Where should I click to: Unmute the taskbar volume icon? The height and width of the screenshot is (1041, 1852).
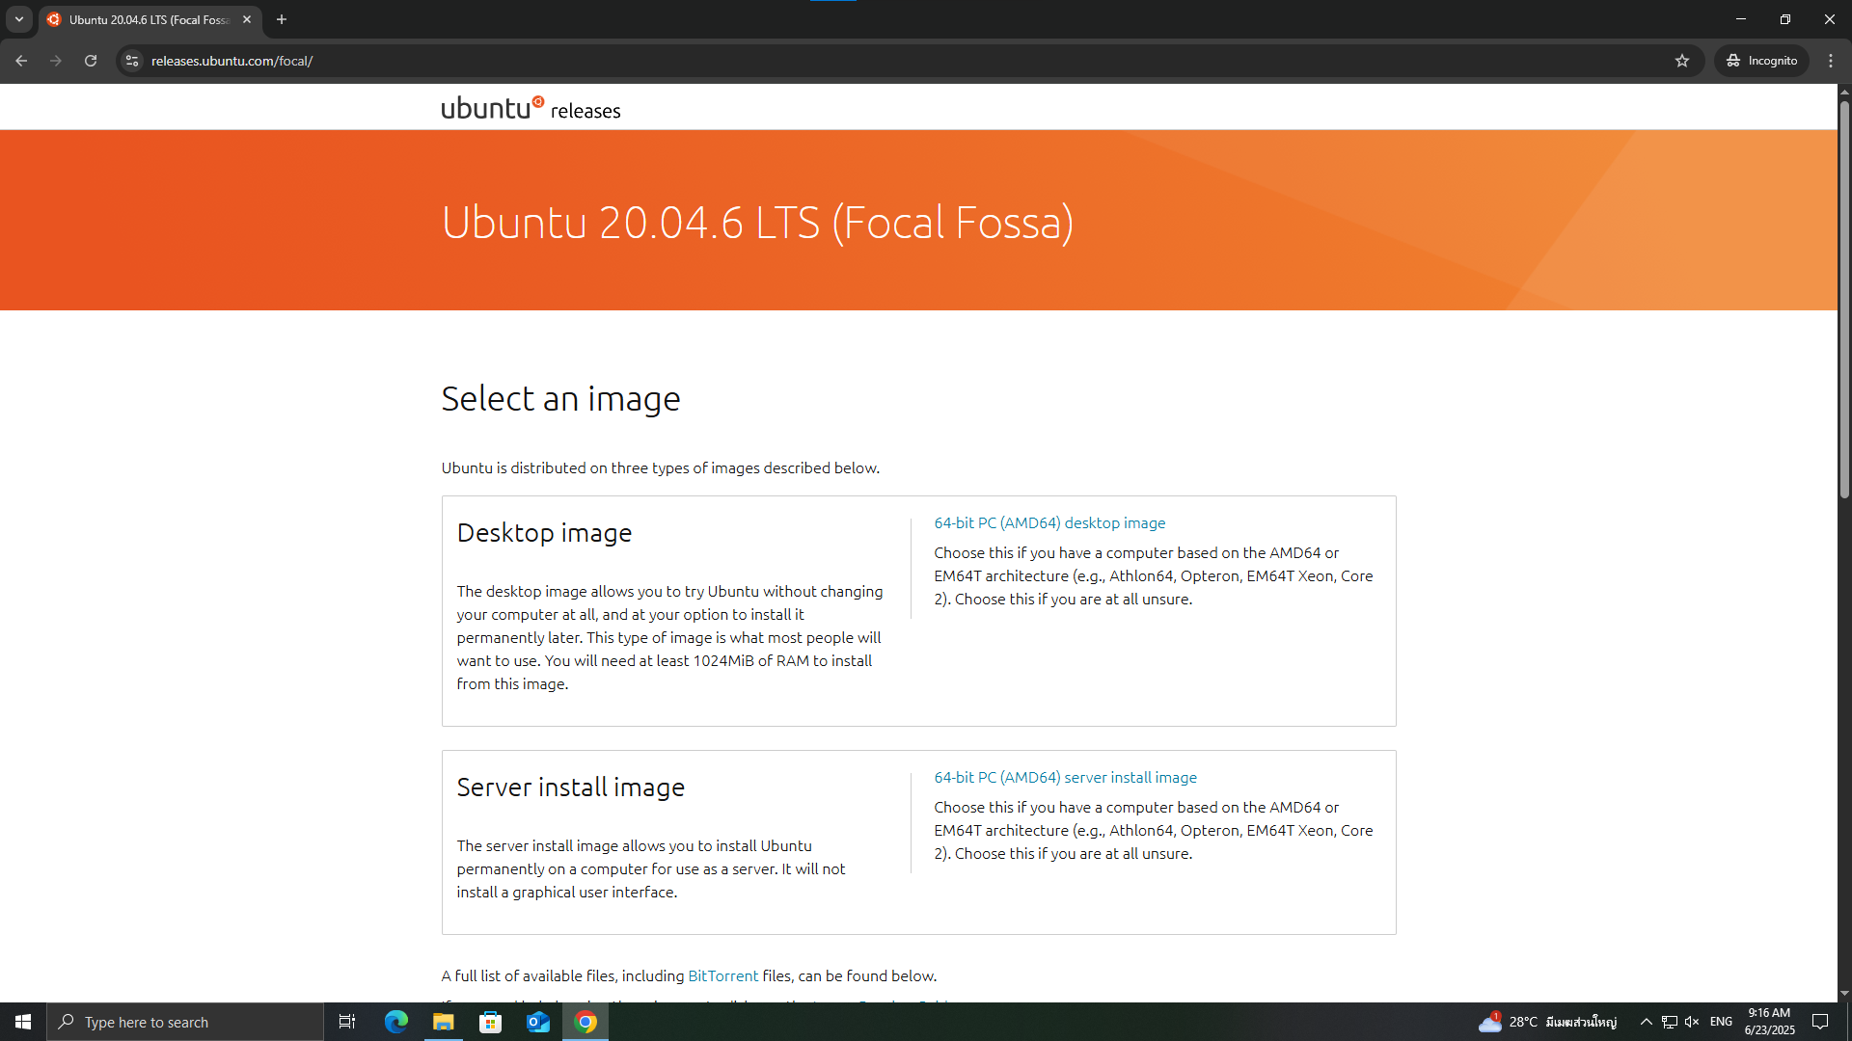[1692, 1022]
